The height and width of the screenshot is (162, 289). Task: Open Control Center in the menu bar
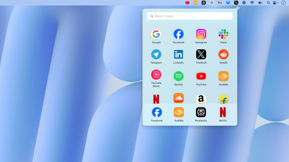(275, 3)
